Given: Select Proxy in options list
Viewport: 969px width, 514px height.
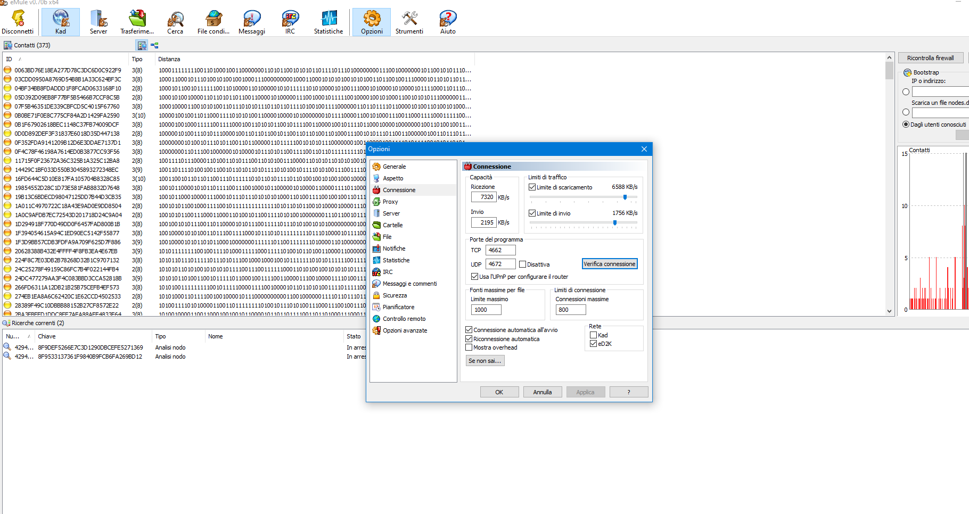Looking at the screenshot, I should click(390, 202).
